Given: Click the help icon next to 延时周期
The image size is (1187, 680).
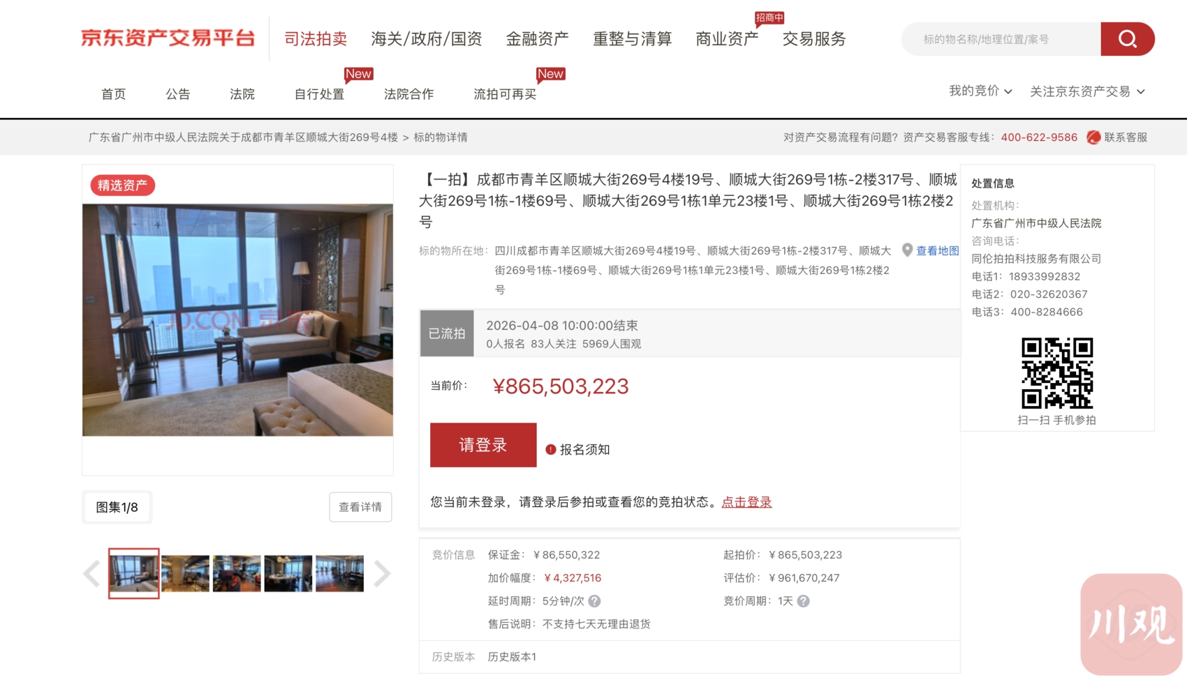Looking at the screenshot, I should pos(594,601).
